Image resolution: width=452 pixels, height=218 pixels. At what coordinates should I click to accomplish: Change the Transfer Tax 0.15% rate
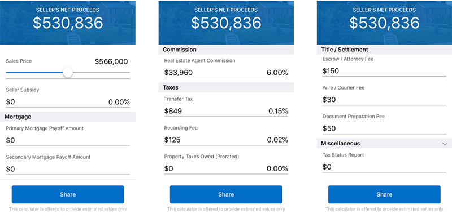point(278,111)
